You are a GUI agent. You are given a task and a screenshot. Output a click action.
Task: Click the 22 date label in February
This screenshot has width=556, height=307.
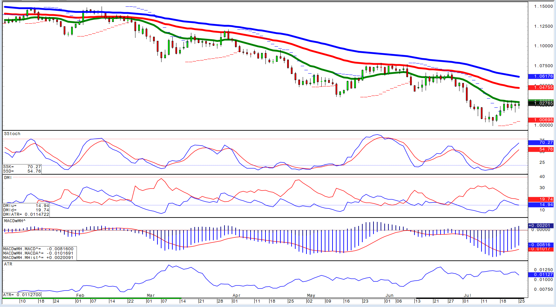131,301
